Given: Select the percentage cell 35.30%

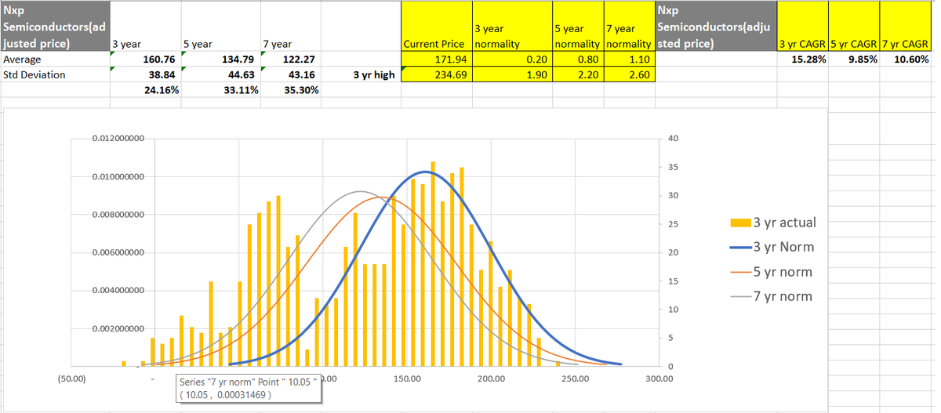Looking at the screenshot, I should [x=291, y=89].
